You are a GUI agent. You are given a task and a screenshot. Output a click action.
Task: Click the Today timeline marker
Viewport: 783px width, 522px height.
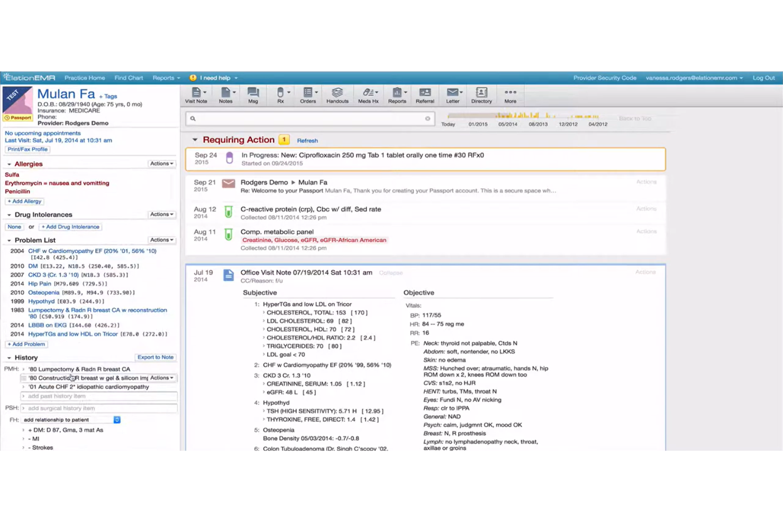(x=448, y=124)
